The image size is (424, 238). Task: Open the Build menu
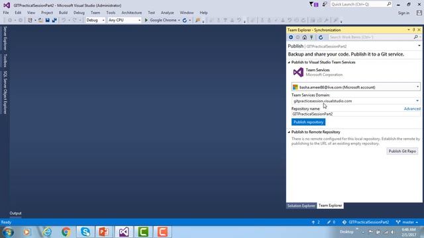pos(63,13)
